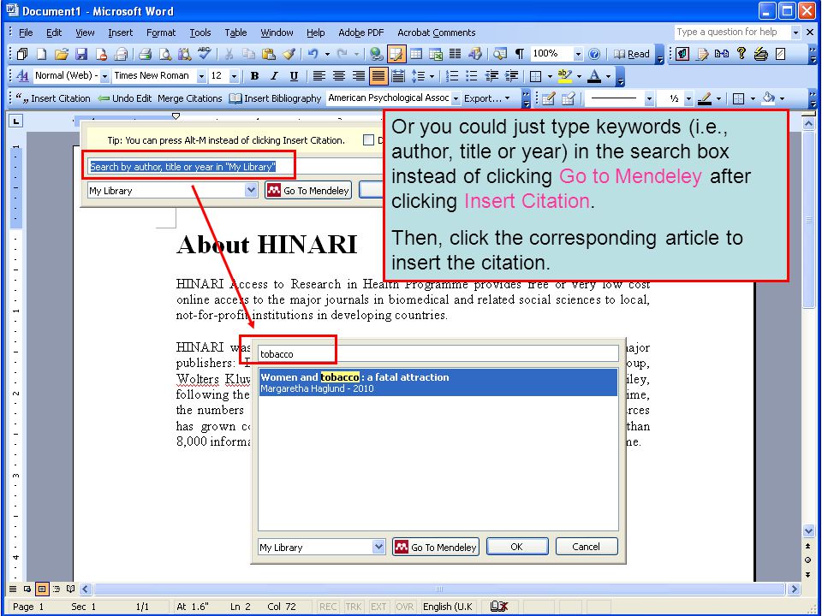Toggle Show/Hide paragraph marks button
The height and width of the screenshot is (616, 822).
520,54
